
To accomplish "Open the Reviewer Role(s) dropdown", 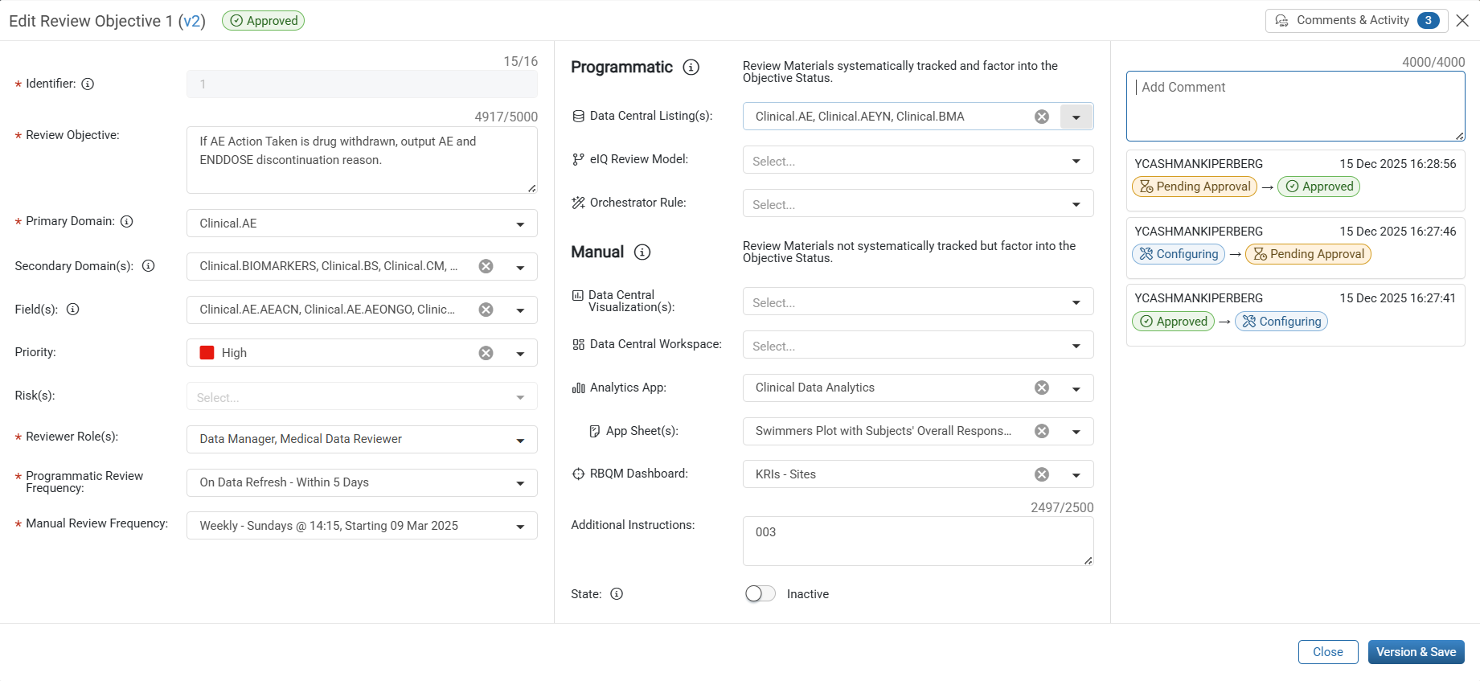I will click(520, 440).
